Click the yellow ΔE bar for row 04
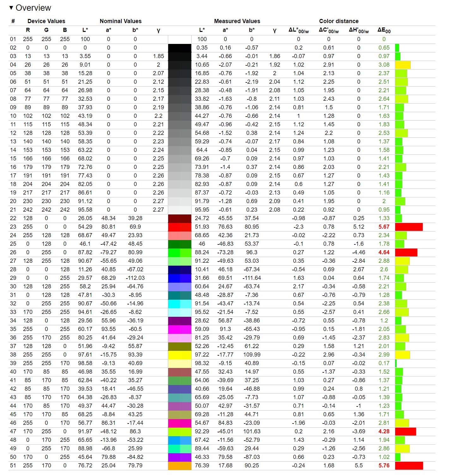Image resolution: width=454 pixels, height=475 pixels. [403, 65]
